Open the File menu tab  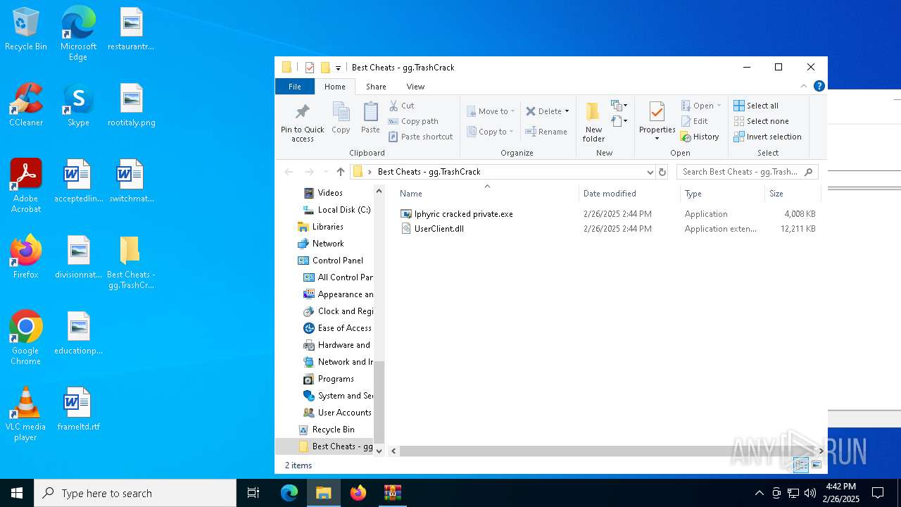coord(294,87)
